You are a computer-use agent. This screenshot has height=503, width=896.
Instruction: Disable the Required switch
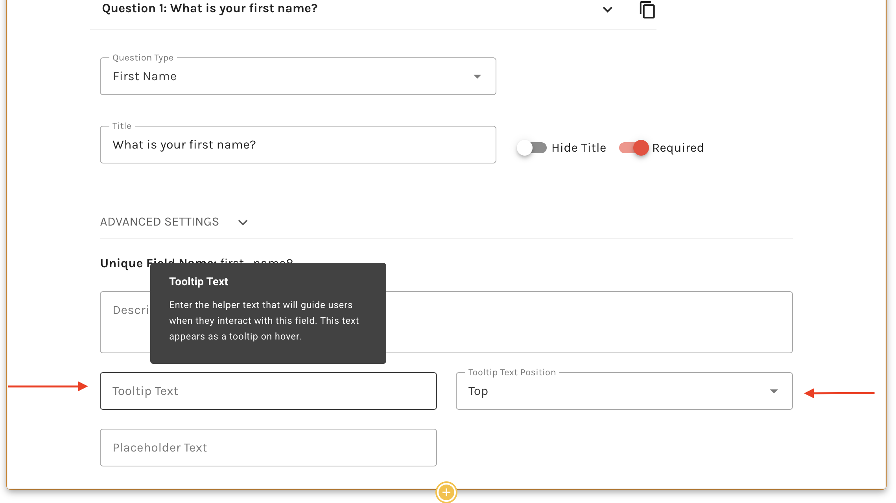pyautogui.click(x=634, y=148)
